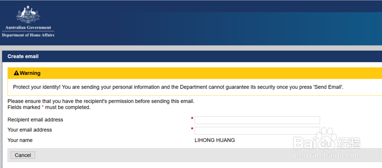
Task: Click the Baidu paw watermark logo
Action: [325, 139]
